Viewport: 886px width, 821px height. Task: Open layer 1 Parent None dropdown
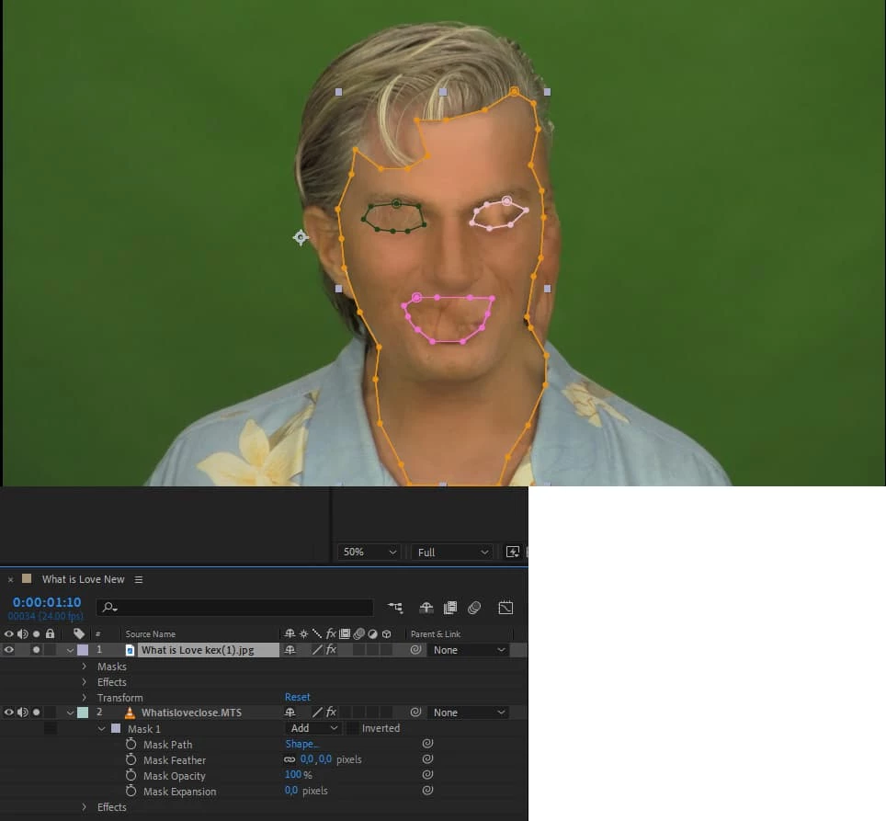click(468, 650)
